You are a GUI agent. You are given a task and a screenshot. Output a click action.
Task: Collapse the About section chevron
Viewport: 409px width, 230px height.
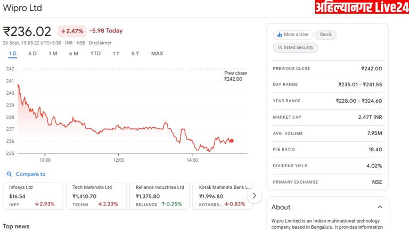tap(380, 207)
